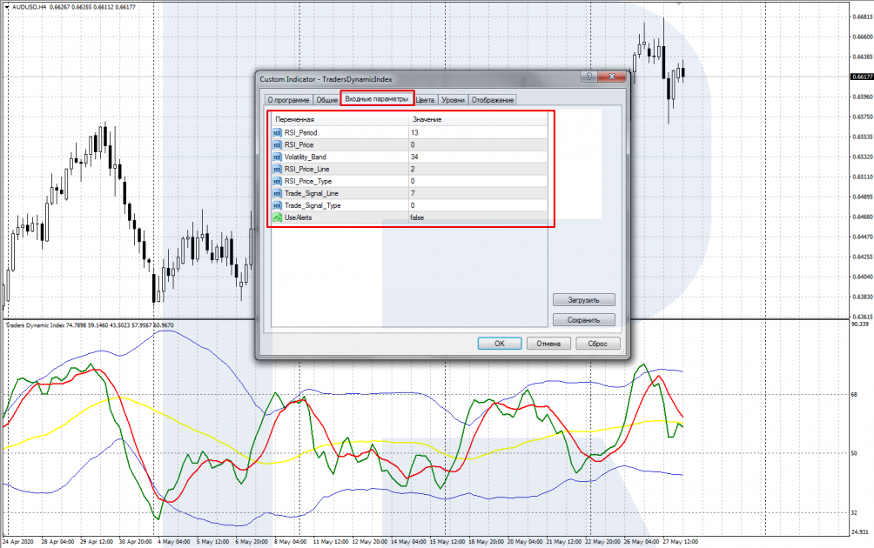
Task: Open the 'Отображение' tab
Action: click(x=493, y=100)
